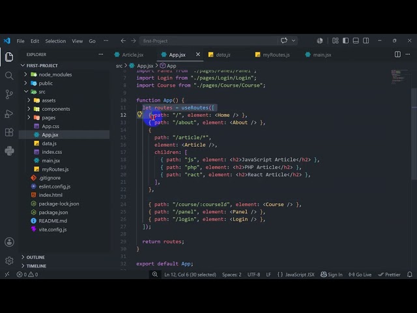Switch to the main.jsx tab
Image resolution: width=417 pixels, height=313 pixels.
coord(321,55)
